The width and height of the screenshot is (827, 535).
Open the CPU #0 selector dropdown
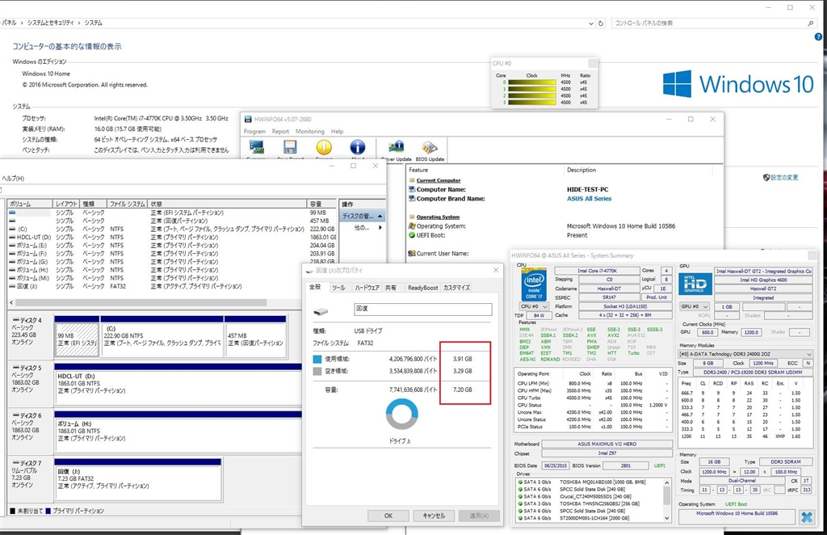point(534,306)
